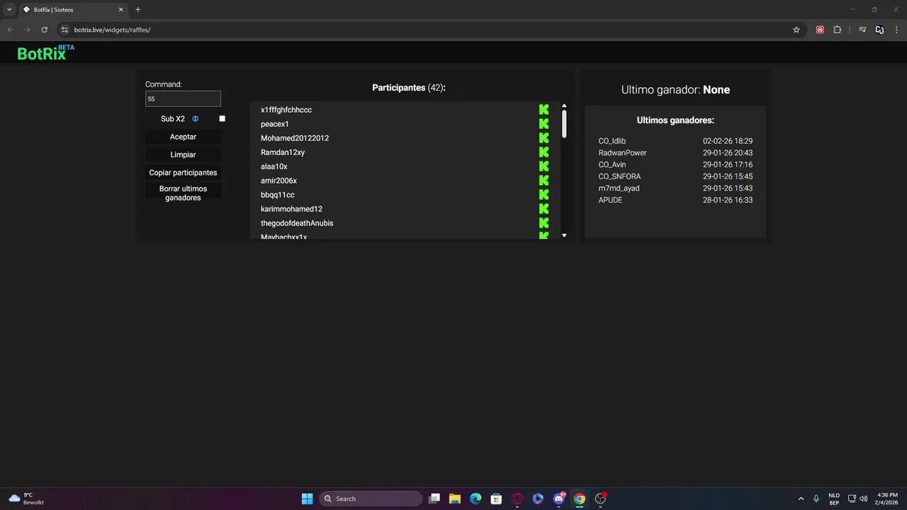This screenshot has height=510, width=907.
Task: Click the Borrar ultimos ganadores button
Action: point(183,193)
